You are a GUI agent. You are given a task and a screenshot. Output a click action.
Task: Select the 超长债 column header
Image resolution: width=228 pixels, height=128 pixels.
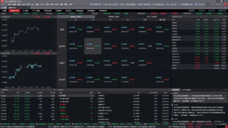coord(162,20)
